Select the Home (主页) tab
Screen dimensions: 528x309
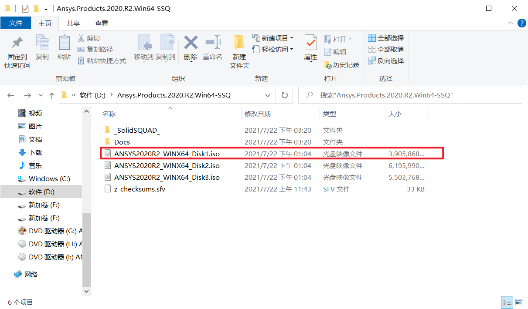[45, 23]
